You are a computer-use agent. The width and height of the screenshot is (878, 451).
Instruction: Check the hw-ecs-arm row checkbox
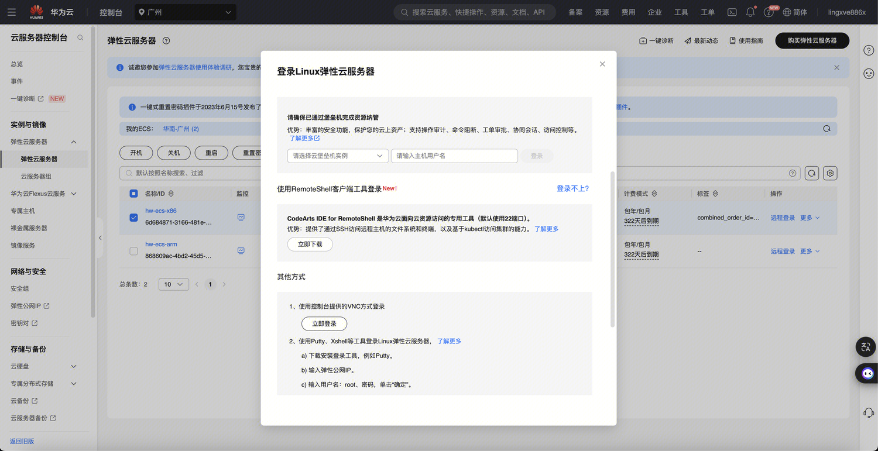coord(133,251)
